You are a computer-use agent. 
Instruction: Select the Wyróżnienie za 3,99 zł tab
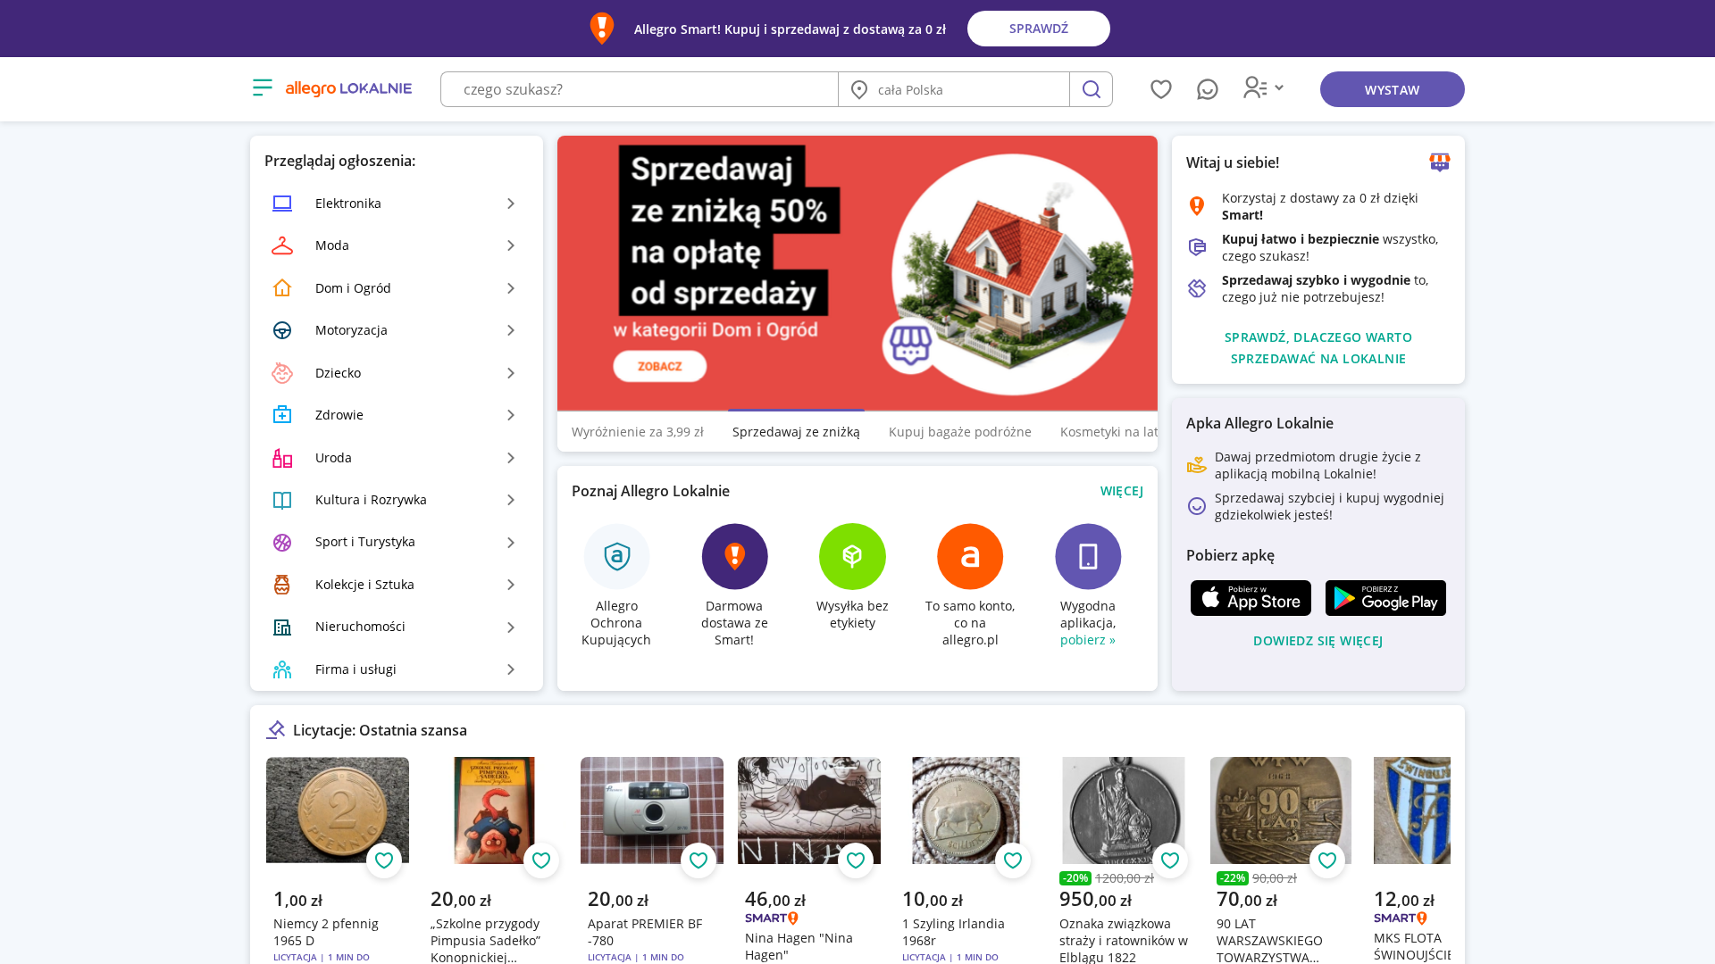(638, 432)
